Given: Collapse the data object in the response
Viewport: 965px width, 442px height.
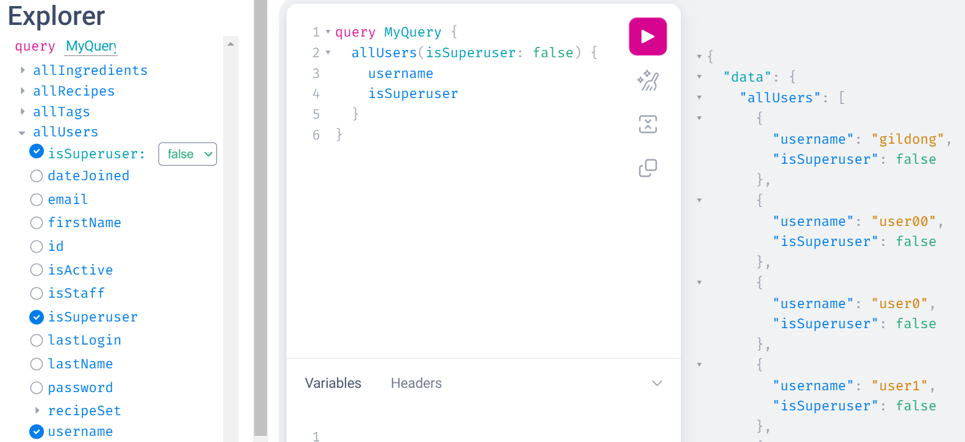Looking at the screenshot, I should point(699,77).
